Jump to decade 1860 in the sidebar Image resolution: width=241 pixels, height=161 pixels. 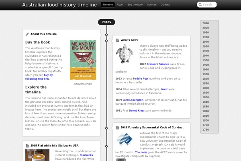pyautogui.click(x=206, y=93)
